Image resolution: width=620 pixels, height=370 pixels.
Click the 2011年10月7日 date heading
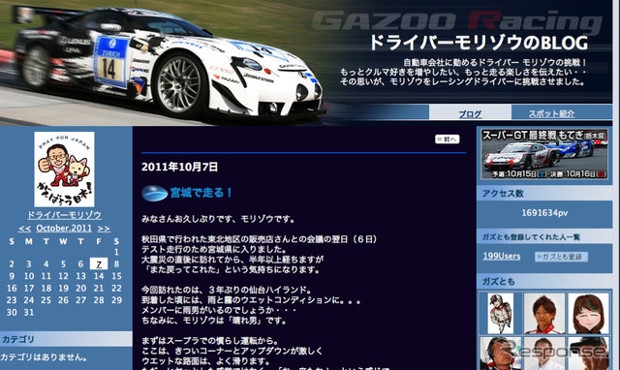179,168
